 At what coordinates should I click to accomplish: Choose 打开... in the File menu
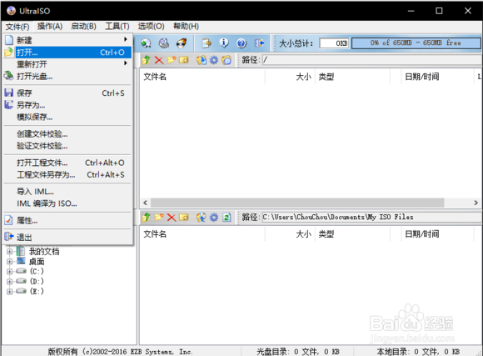tap(67, 53)
